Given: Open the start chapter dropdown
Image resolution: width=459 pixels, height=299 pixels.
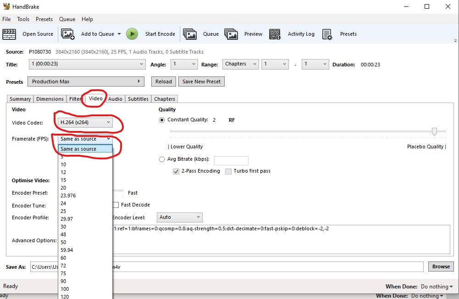Looking at the screenshot, I should pos(275,64).
